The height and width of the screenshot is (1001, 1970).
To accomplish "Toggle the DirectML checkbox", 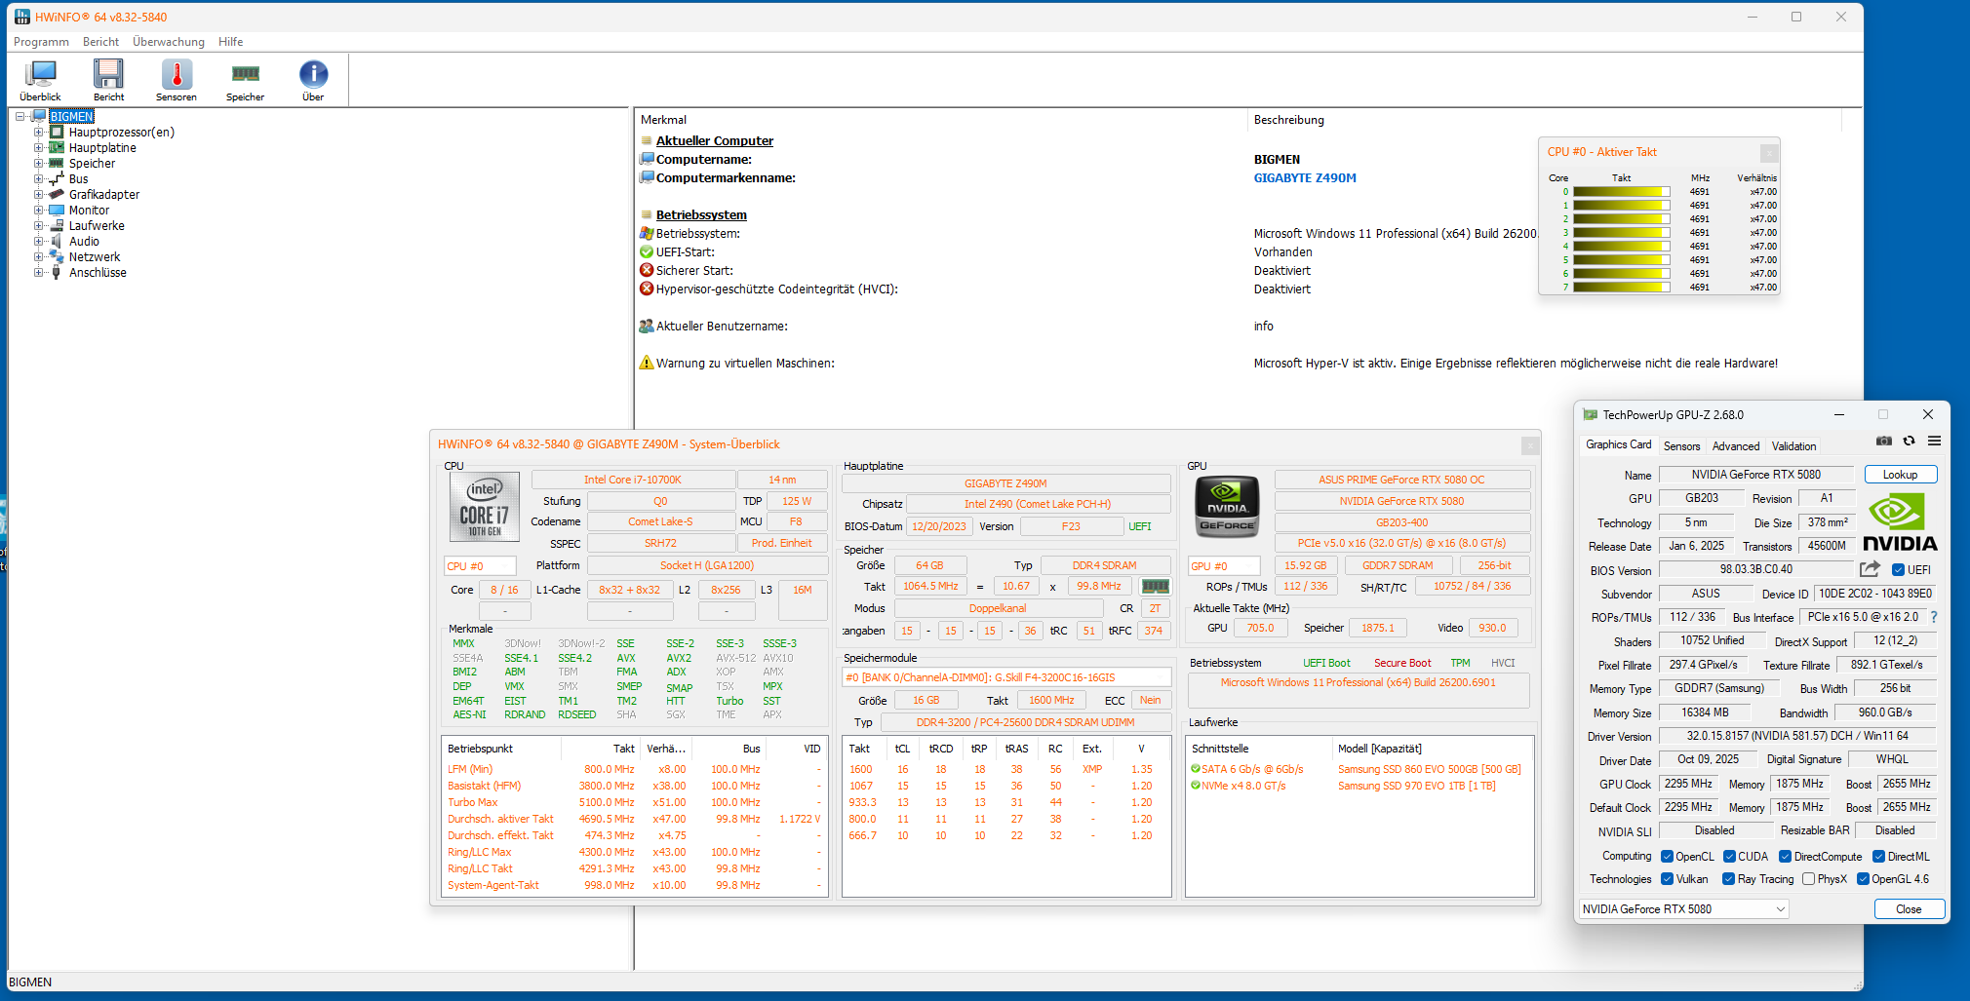I will click(x=1879, y=857).
